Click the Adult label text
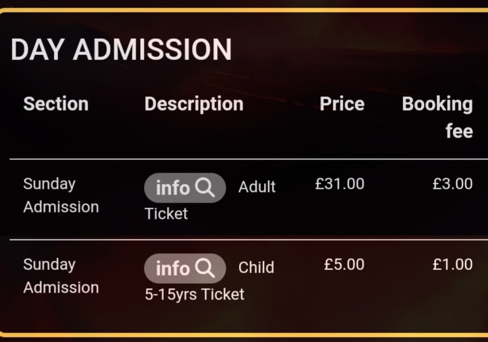 pos(257,187)
